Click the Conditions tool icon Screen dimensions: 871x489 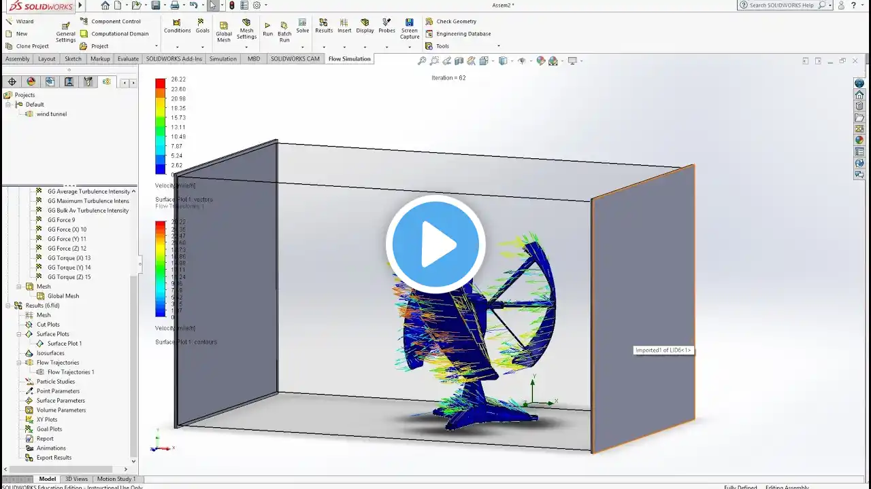(177, 22)
